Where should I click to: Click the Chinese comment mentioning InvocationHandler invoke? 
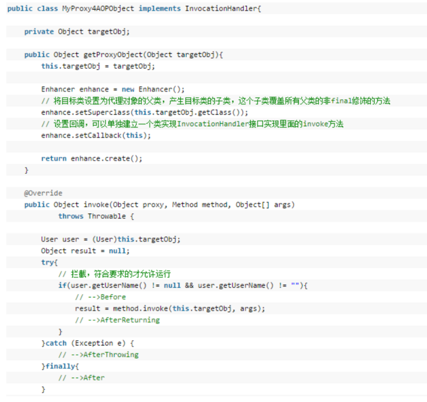[192, 124]
